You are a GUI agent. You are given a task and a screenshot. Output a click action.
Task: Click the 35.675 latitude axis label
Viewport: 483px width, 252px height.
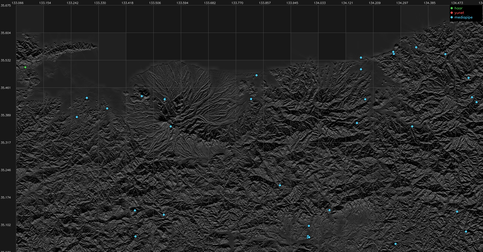[6, 5]
